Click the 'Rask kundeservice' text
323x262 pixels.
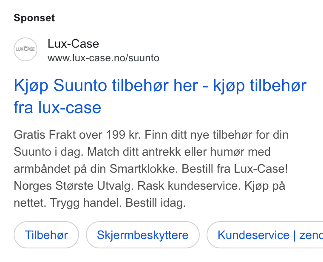189,186
